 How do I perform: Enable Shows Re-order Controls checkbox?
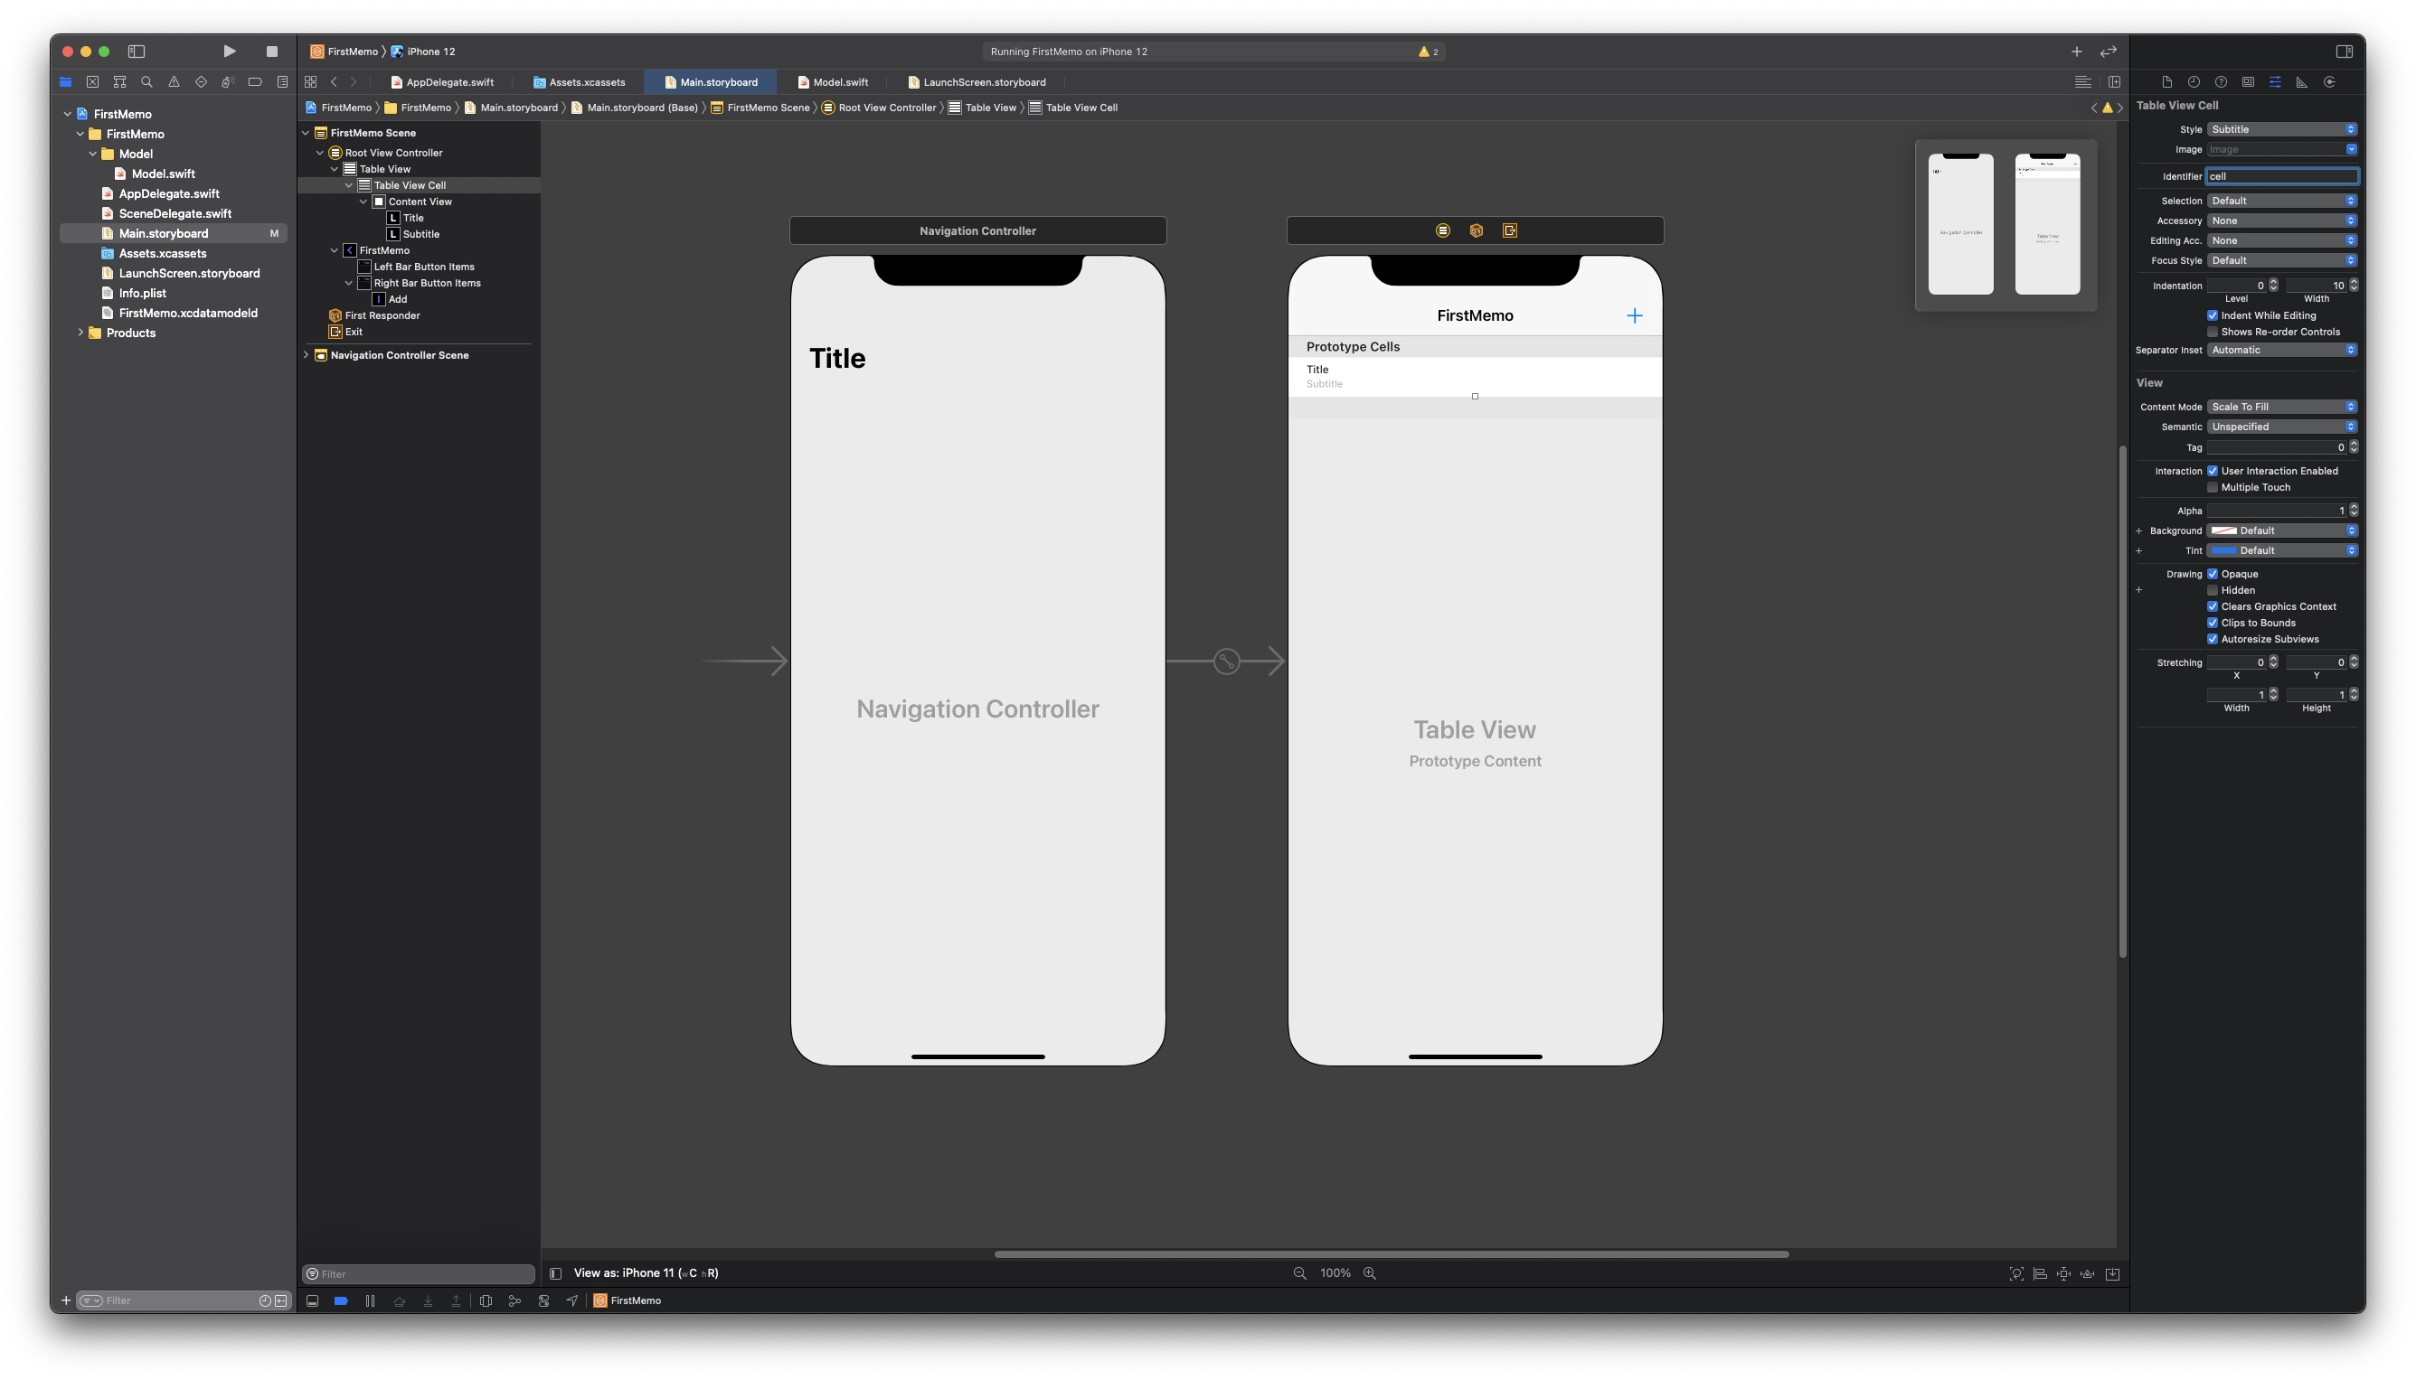2213,332
